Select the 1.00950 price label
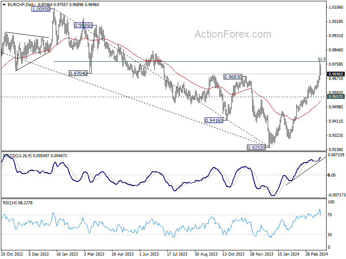Viewport: 346px width, 259px height. coord(41,9)
